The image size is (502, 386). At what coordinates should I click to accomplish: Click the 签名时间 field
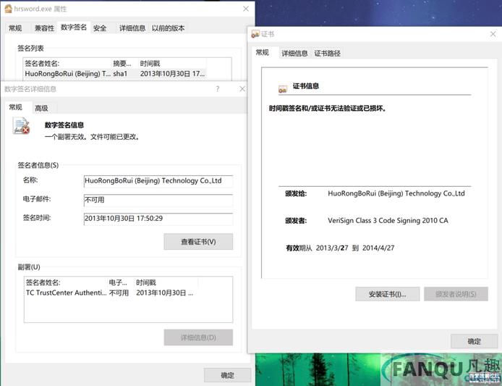(x=158, y=219)
